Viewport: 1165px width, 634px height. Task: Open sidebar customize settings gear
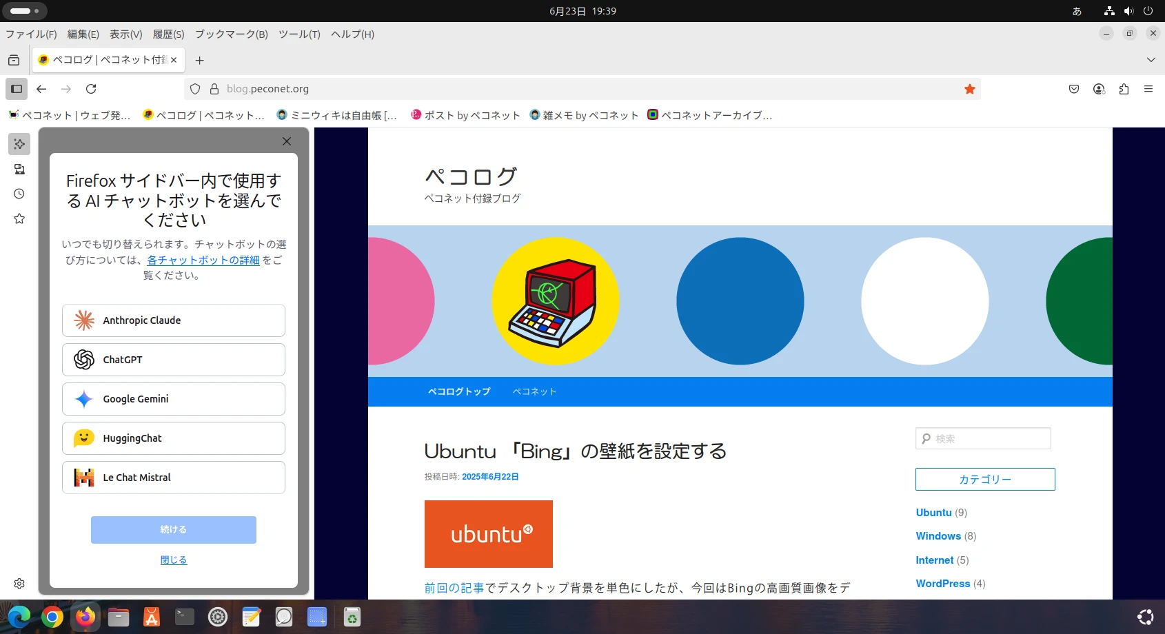click(19, 584)
